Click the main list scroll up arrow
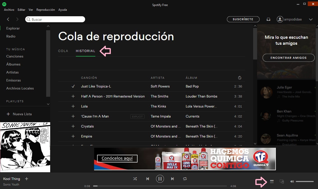318x189 pixels. coord(255,26)
